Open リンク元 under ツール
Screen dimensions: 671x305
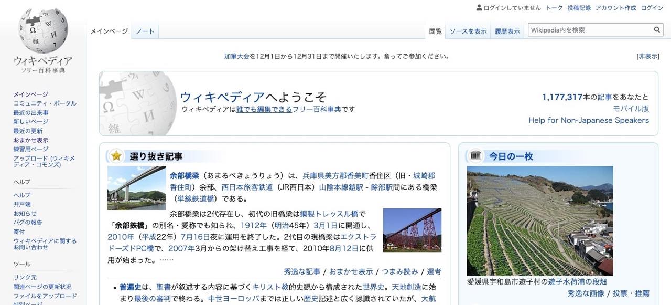[x=25, y=278]
